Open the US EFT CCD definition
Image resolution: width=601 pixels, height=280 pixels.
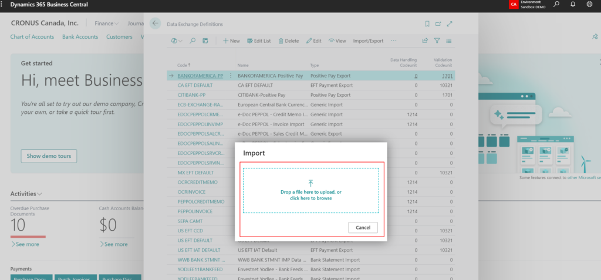point(190,231)
